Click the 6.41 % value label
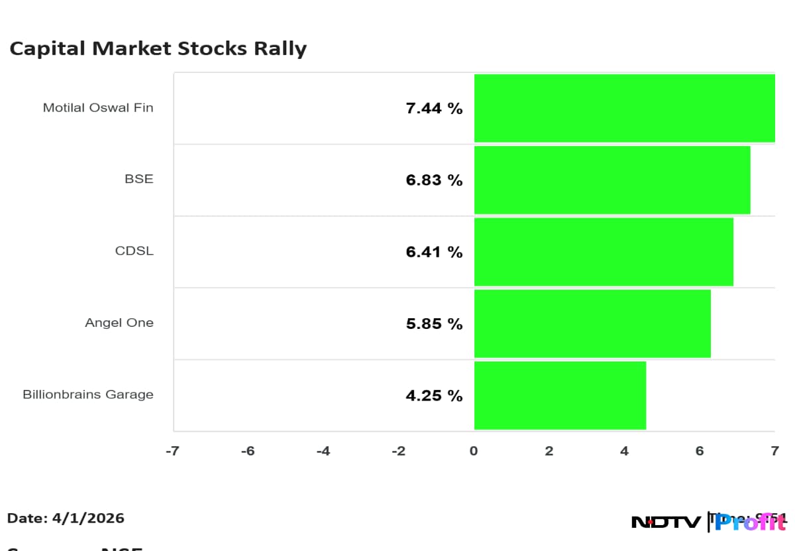The width and height of the screenshot is (795, 551). (x=434, y=252)
